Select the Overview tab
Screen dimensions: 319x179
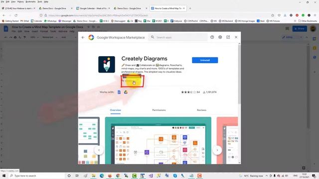tap(115, 110)
